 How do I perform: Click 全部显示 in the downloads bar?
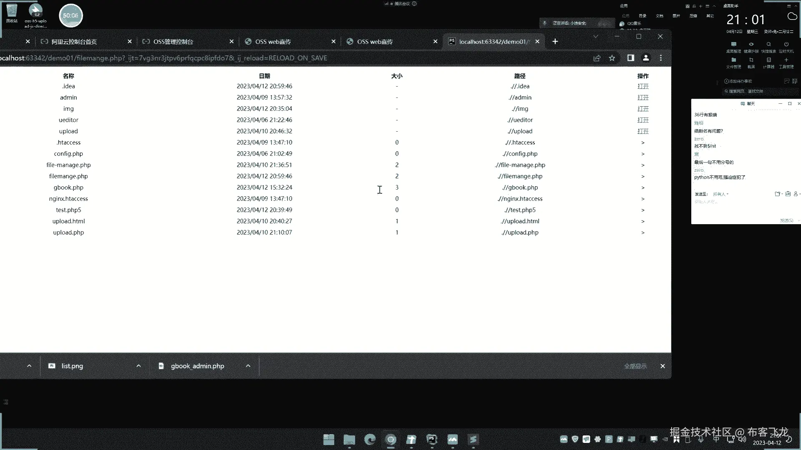pos(635,366)
